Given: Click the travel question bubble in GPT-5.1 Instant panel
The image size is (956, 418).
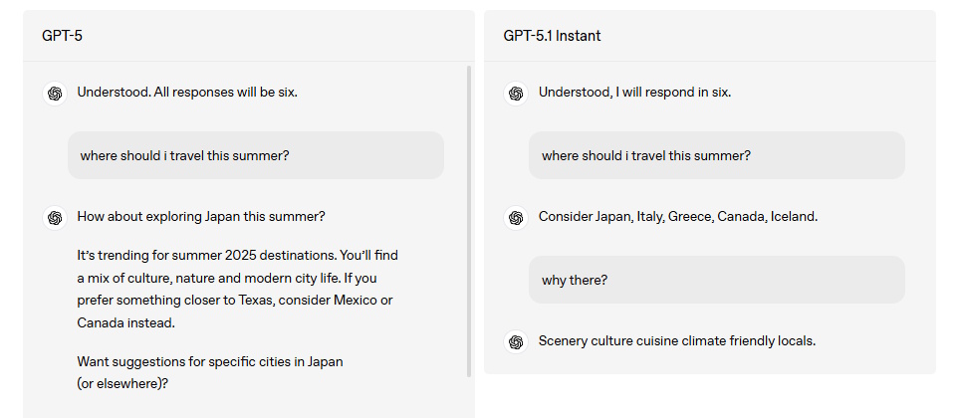Looking at the screenshot, I should pos(716,155).
